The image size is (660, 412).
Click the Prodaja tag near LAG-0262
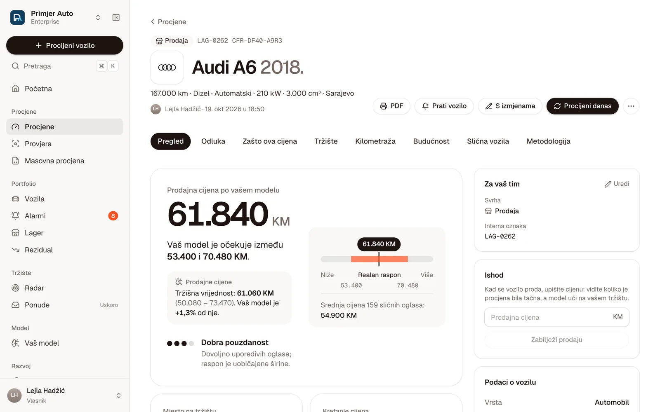tap(172, 41)
